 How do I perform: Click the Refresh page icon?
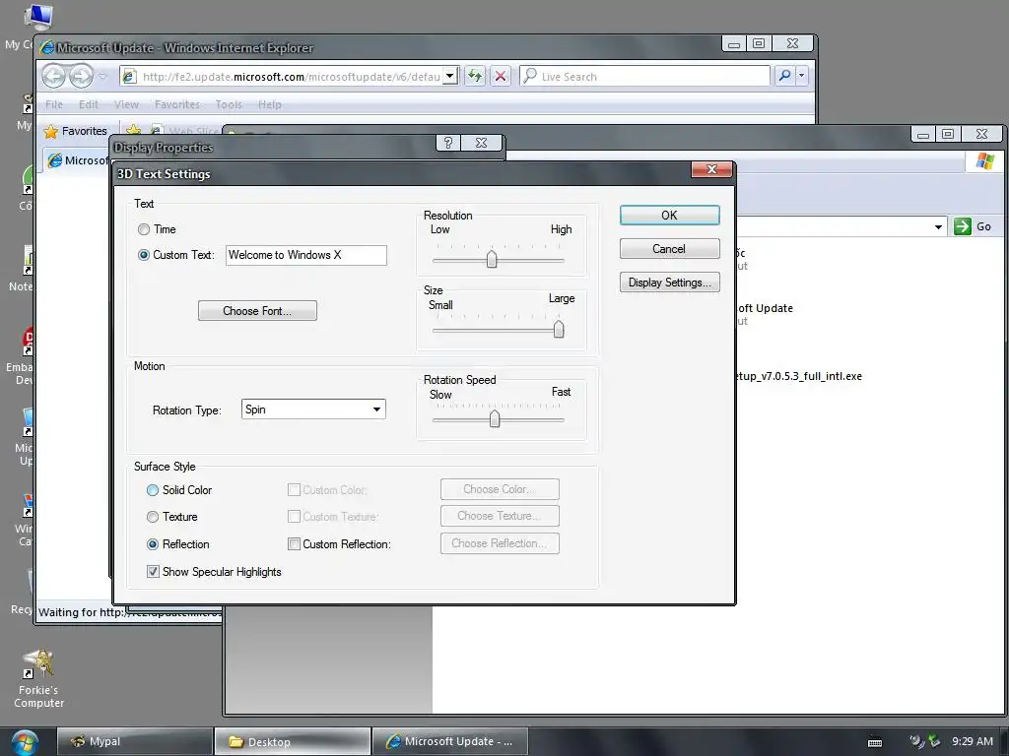475,77
